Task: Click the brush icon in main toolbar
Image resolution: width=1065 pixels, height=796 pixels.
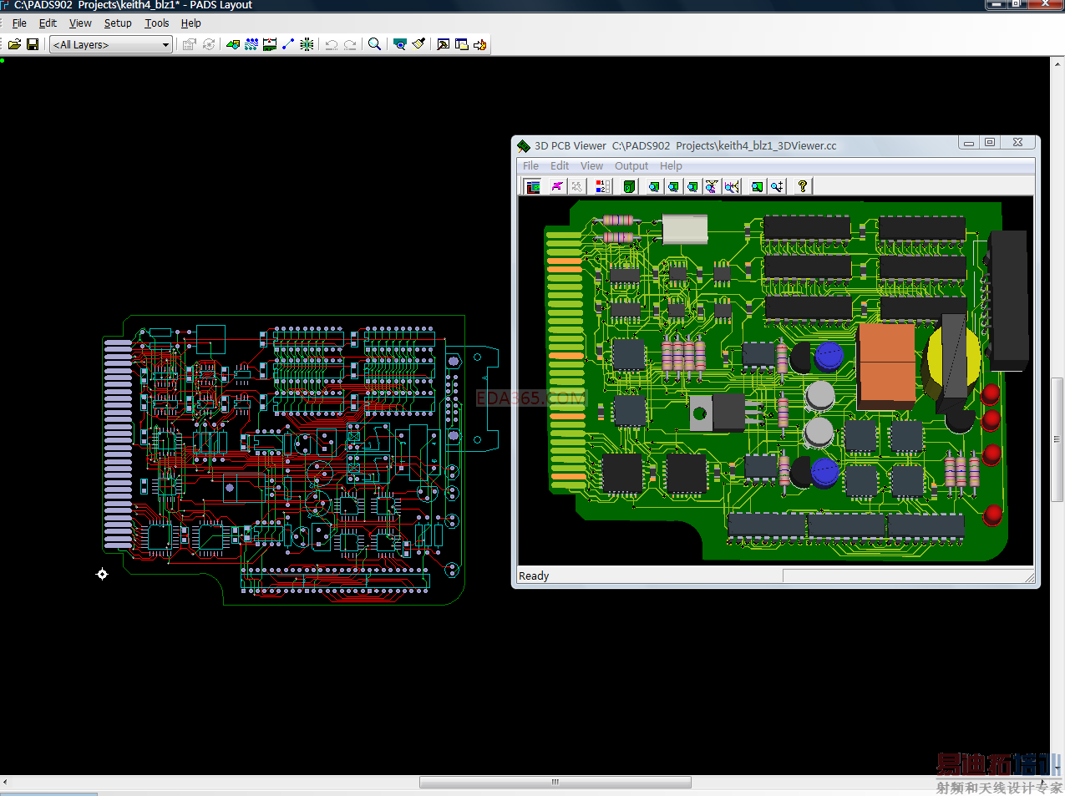Action: click(x=418, y=44)
